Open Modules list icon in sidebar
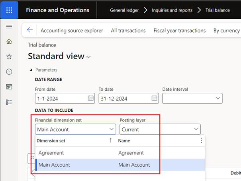241x181 pixels. [9, 102]
